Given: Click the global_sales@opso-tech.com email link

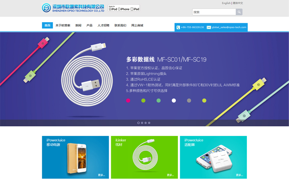Looking at the screenshot, I should coord(229,27).
